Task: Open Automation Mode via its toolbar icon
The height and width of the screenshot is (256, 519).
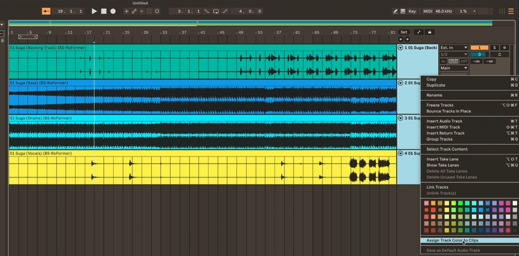Action: pos(134,11)
